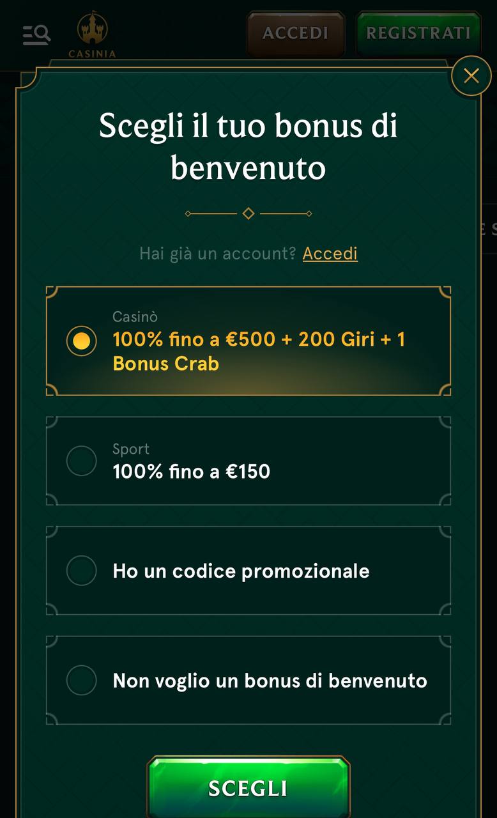Tap the ACCEDI header button
This screenshot has height=818, width=497.
tap(295, 33)
